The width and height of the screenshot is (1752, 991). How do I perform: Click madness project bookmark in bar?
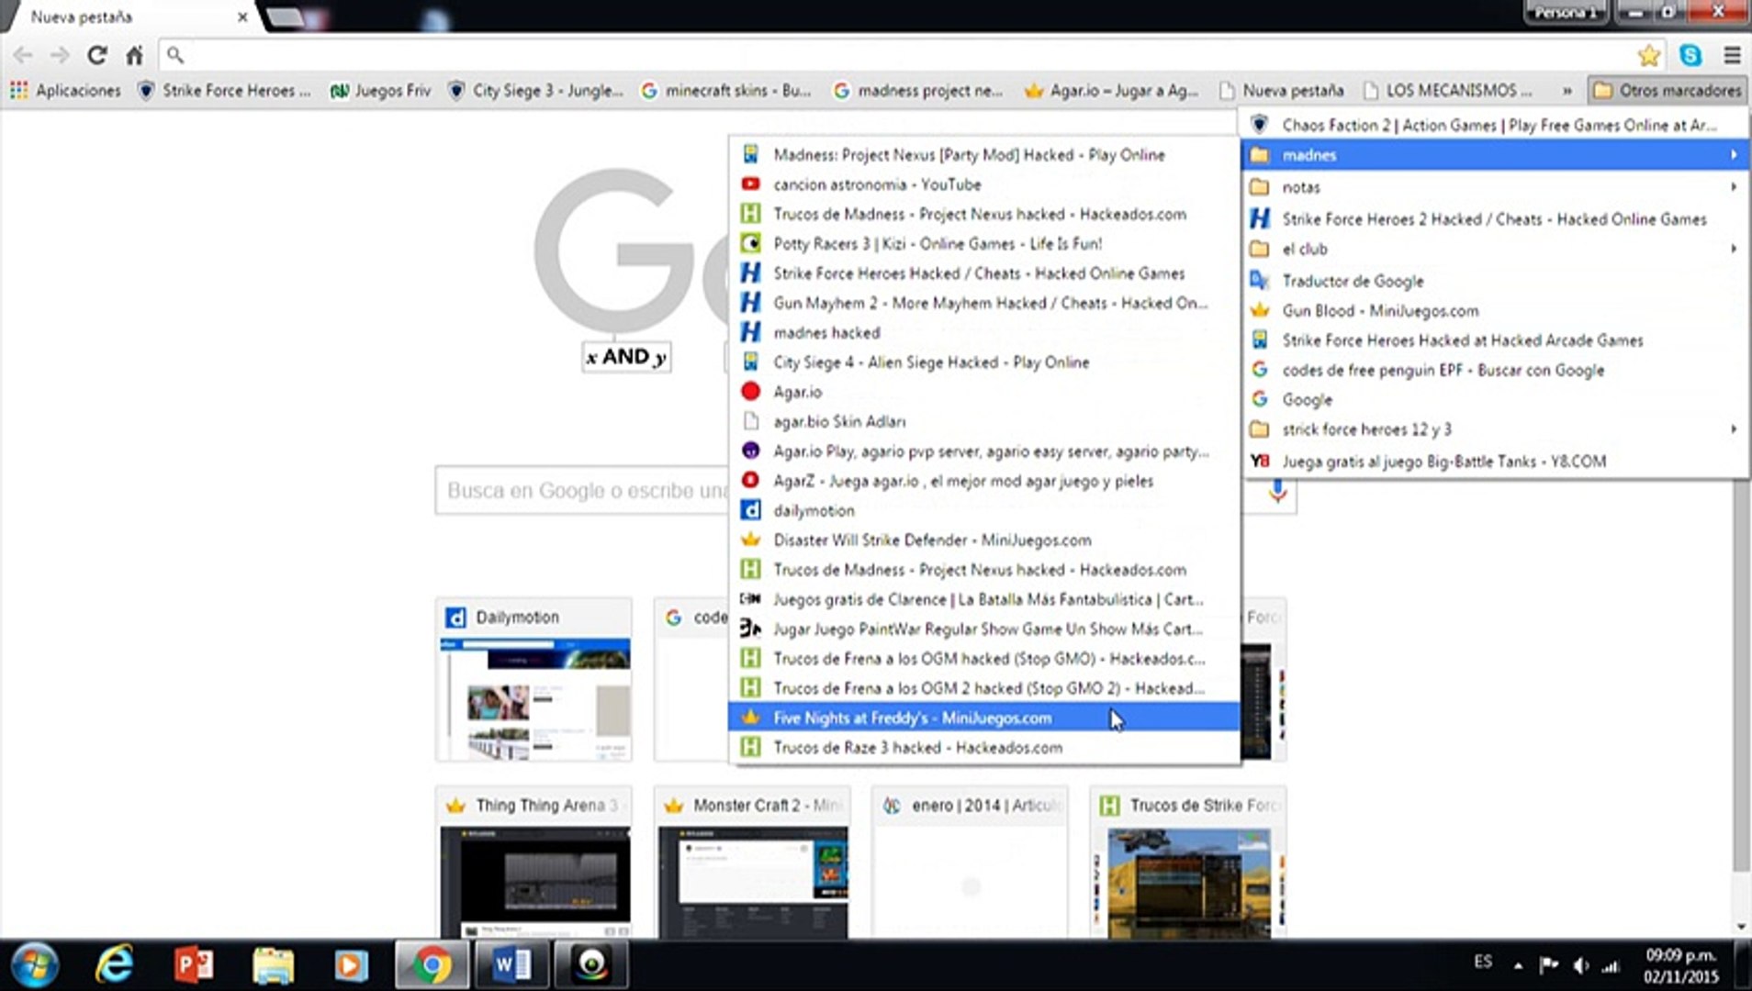[918, 91]
